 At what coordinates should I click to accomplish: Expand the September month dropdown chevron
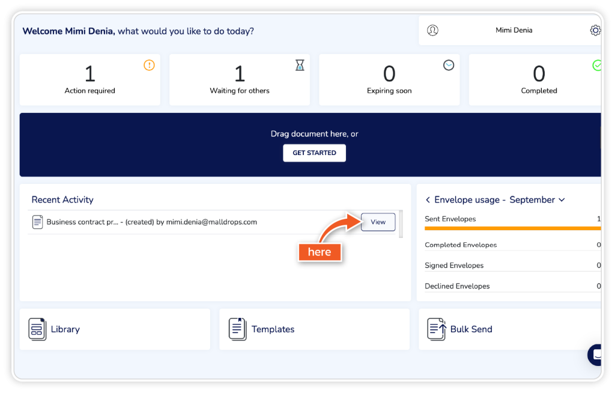tap(562, 200)
